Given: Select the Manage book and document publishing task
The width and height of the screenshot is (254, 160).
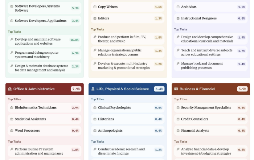Looking at the screenshot, I should (x=211, y=65).
